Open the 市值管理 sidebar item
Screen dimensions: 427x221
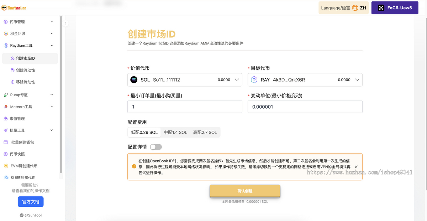point(30,119)
